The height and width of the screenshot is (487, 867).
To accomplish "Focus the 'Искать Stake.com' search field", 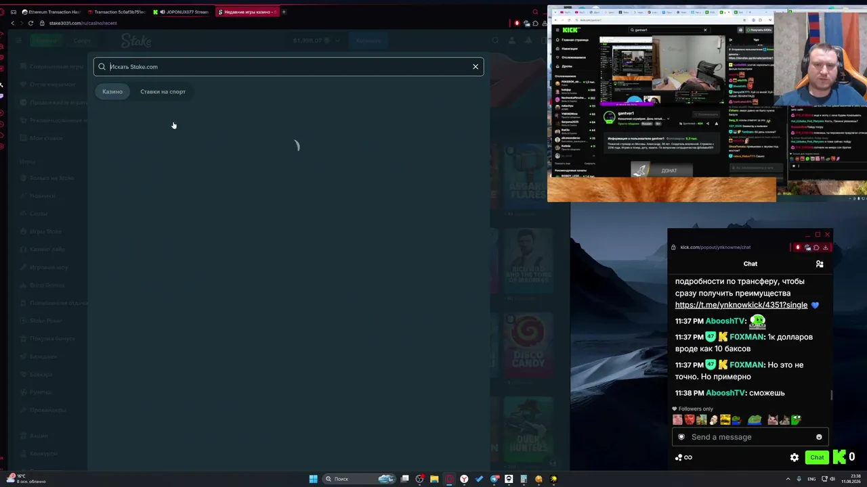I will [289, 66].
